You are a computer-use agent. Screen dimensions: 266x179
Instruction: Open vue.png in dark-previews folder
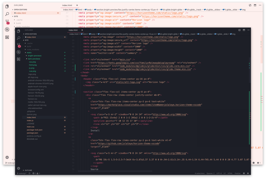(32, 71)
